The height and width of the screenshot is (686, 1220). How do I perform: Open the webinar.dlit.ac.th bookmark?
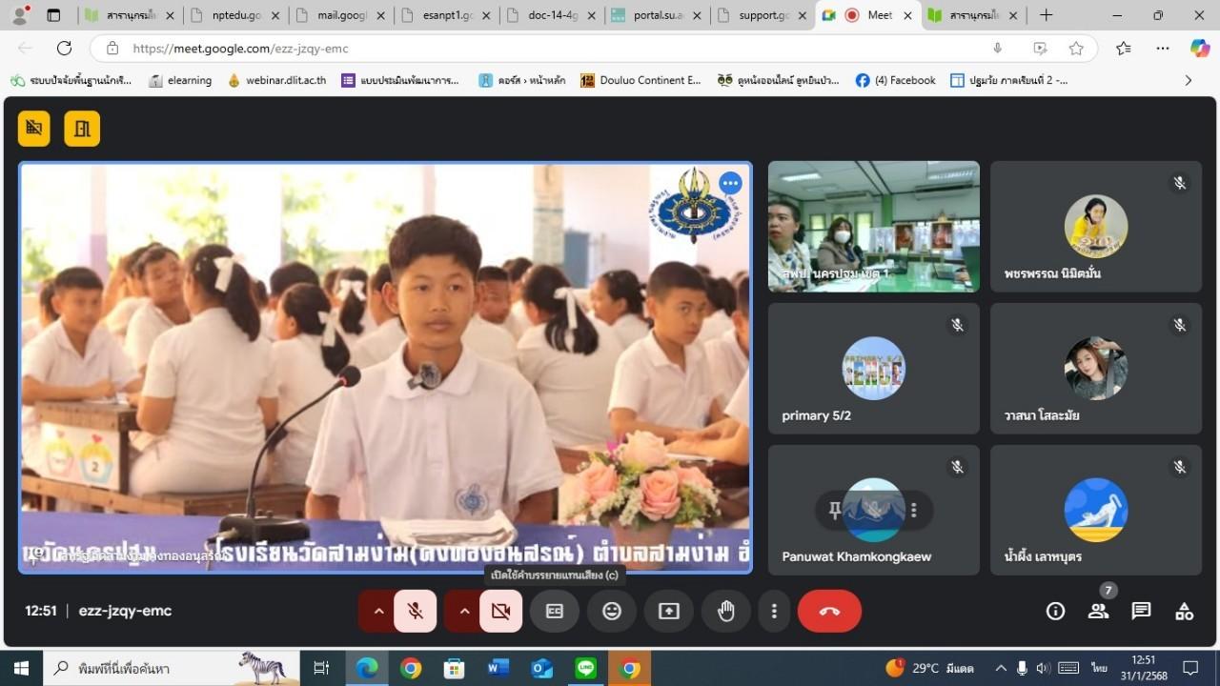[x=276, y=80]
